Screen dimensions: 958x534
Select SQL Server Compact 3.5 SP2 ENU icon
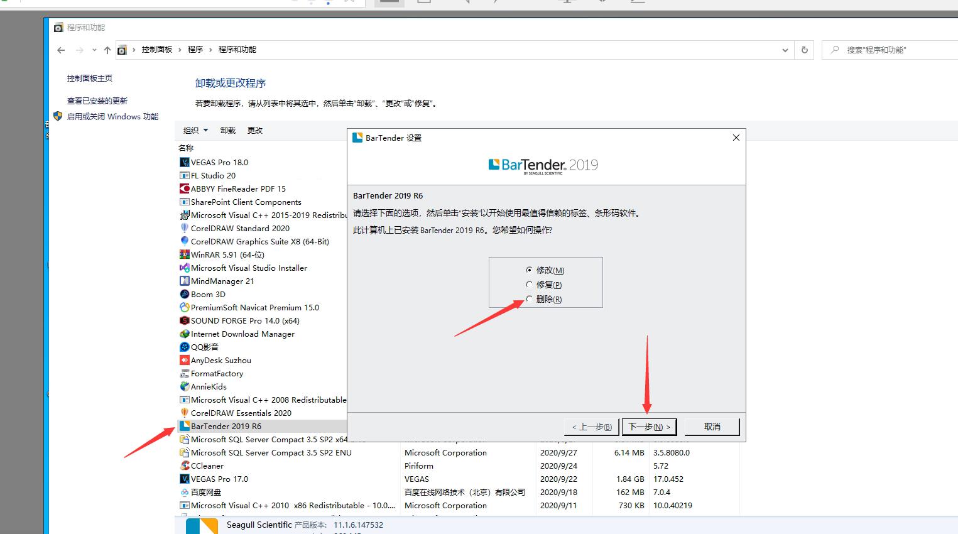[x=184, y=452]
